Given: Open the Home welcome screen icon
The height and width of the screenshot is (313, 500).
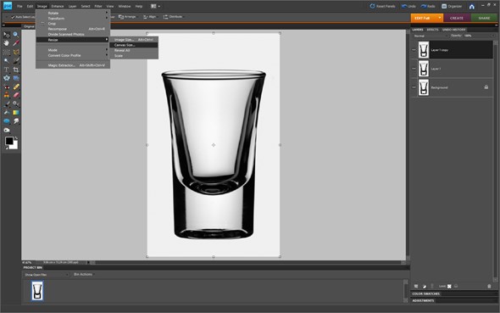Looking at the screenshot, I should 472,7.
